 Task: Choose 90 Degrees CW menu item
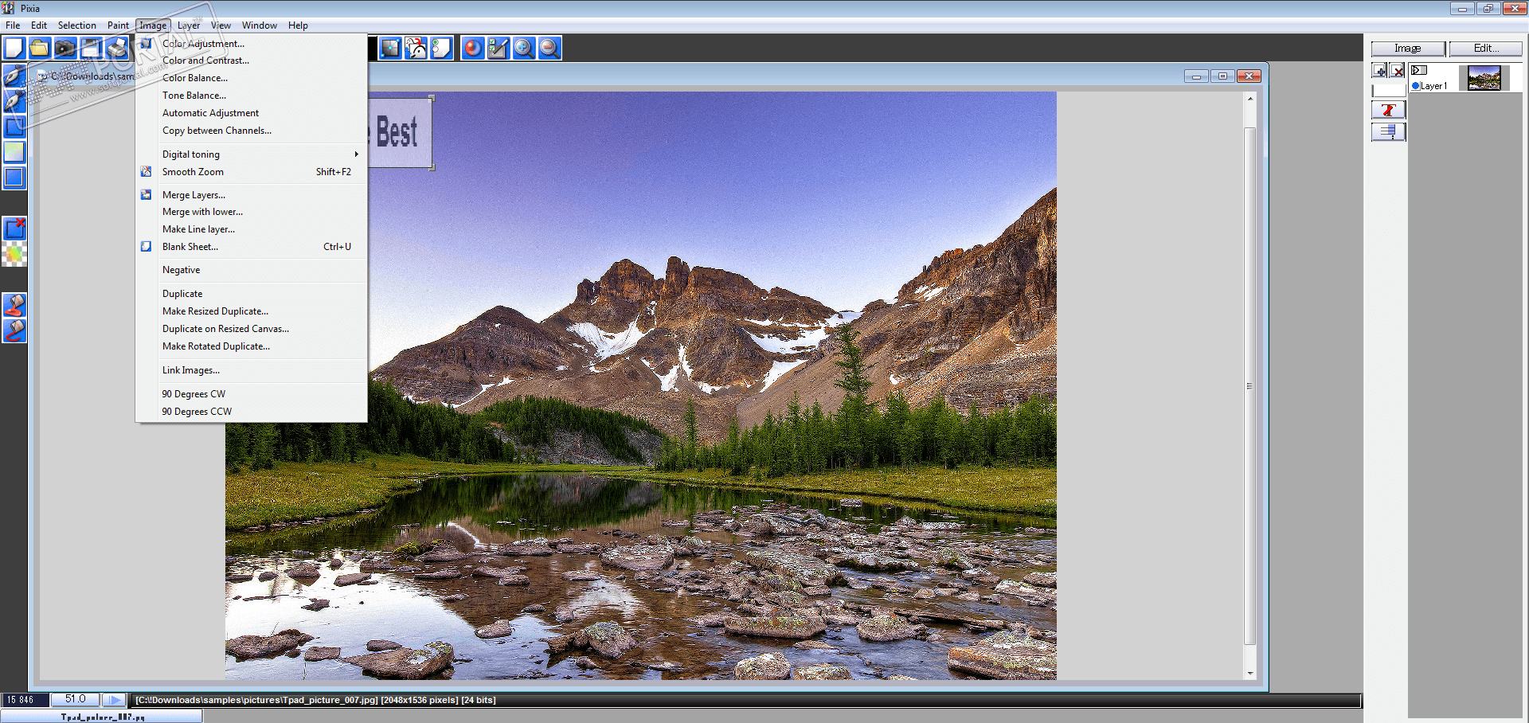(x=251, y=394)
